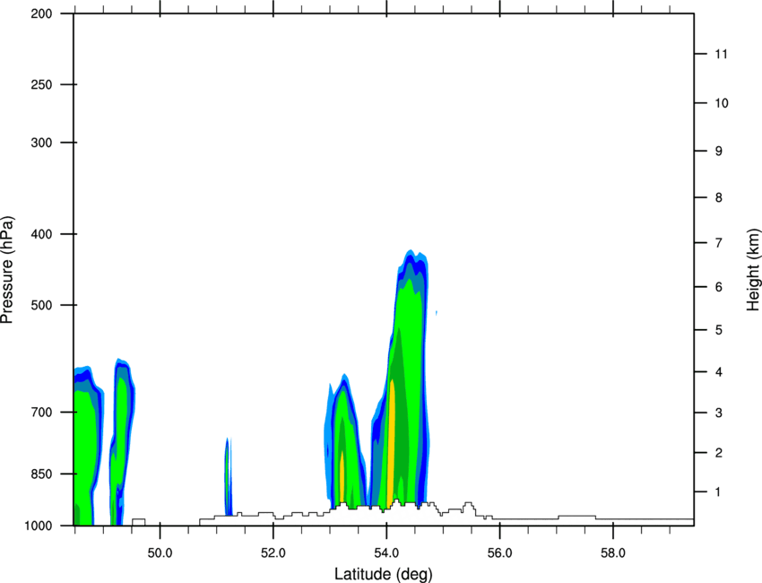This screenshot has width=762, height=583.
Task: Click the 6 km height label
Action: pyautogui.click(x=719, y=287)
